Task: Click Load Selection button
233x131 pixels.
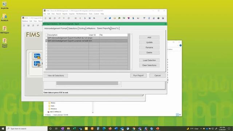Action: (149, 60)
